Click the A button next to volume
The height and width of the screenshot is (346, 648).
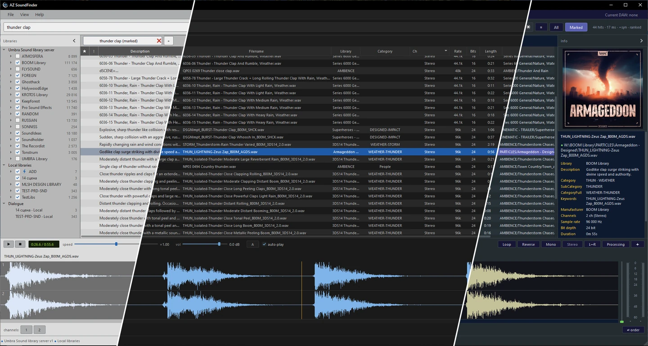tap(252, 244)
